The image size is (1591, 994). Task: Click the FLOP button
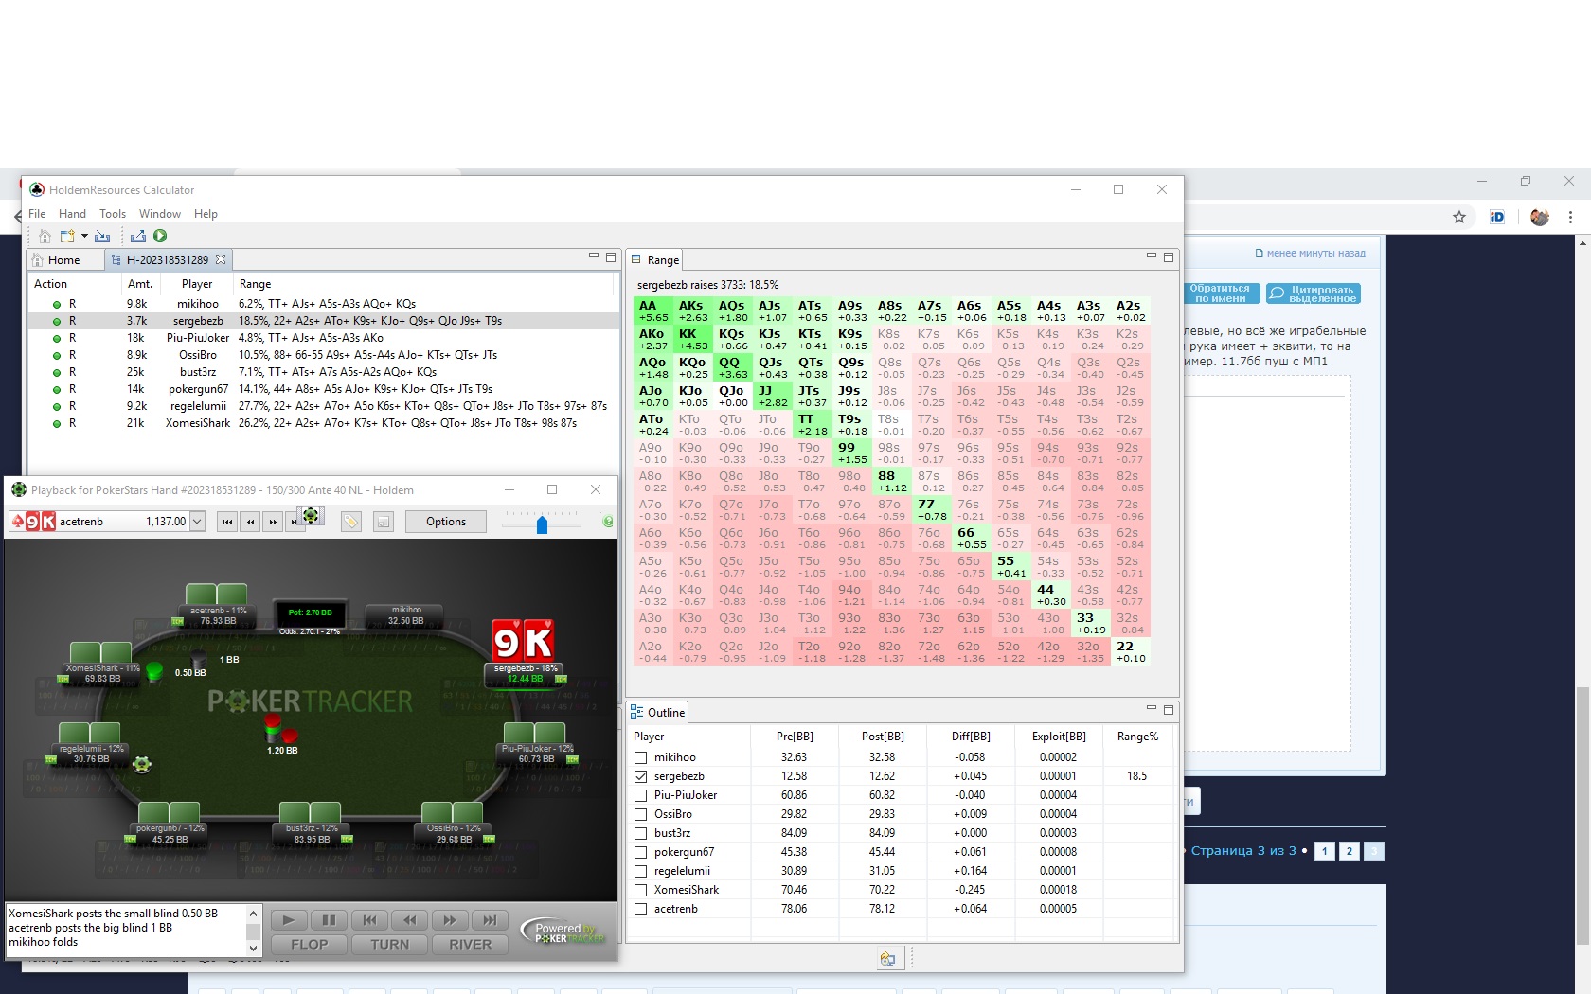[x=309, y=944]
